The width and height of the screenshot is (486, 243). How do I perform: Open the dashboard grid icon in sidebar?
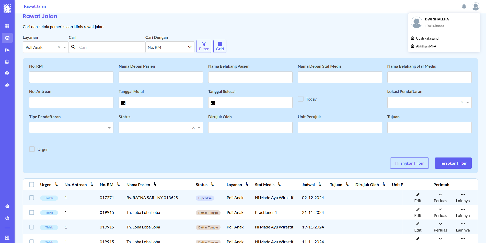pos(7,26)
